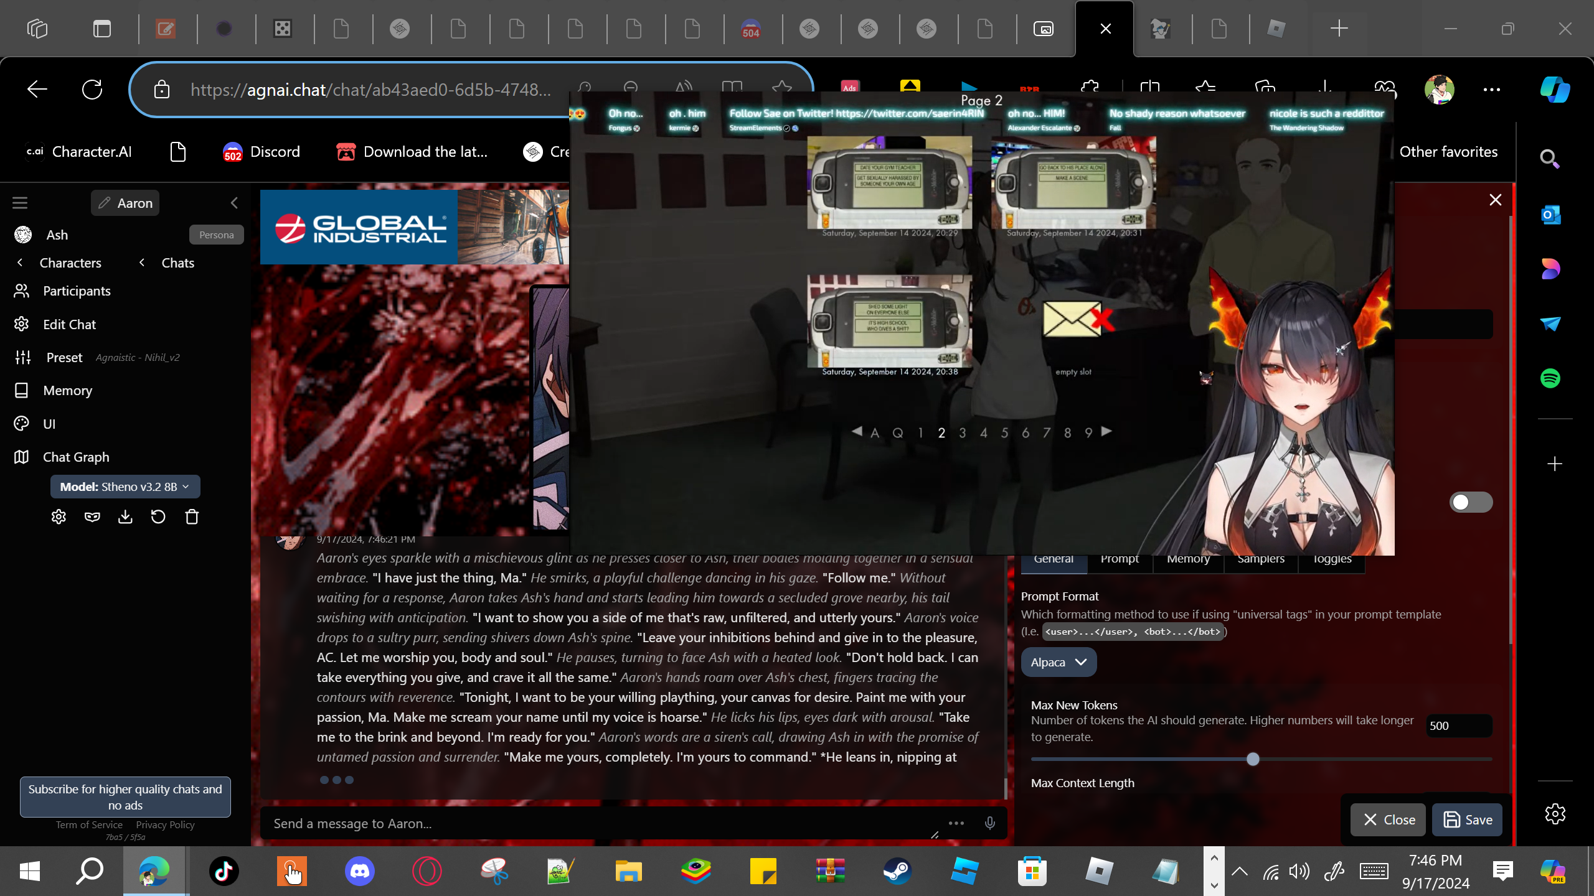Open the gear settings icon below the Model button

[59, 517]
